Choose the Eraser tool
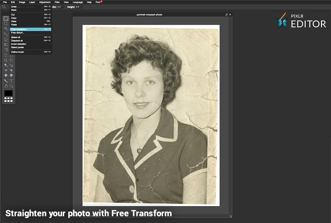Viewport: 331px width, 223px height. pyautogui.click(x=6, y=39)
